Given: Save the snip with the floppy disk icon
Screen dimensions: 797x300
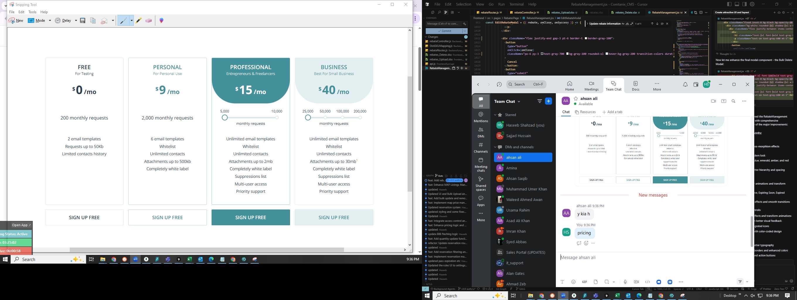Looking at the screenshot, I should 83,21.
